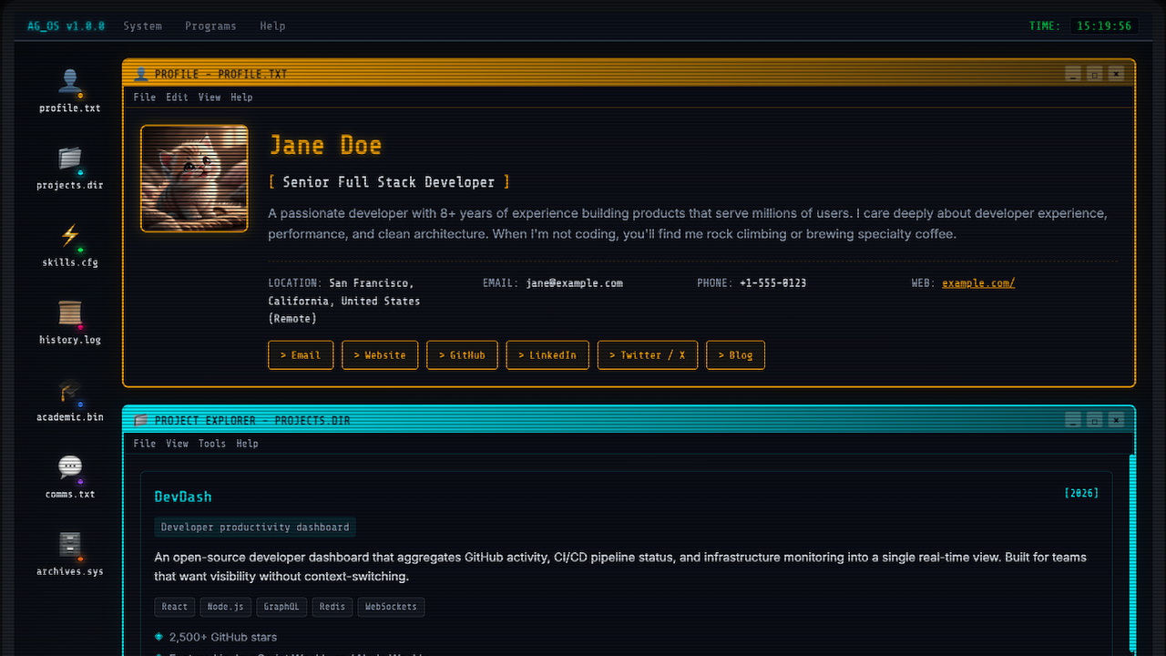1166x656 pixels.
Task: Open File menu in Profile window
Action: (x=145, y=97)
